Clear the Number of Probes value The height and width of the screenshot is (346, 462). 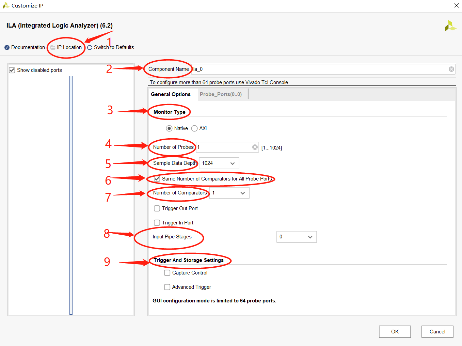(255, 147)
